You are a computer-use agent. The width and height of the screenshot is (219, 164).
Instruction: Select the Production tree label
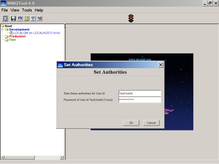[17, 36]
